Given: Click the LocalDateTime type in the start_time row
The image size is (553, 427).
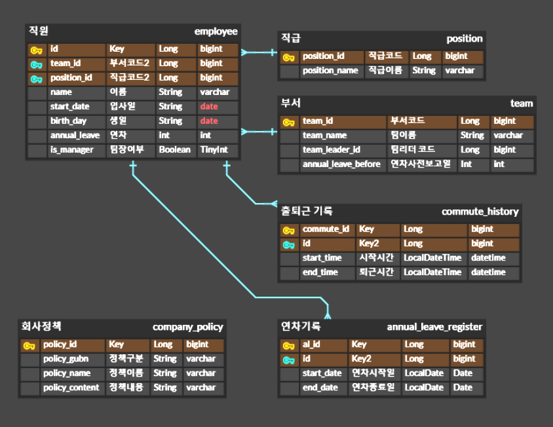Looking at the screenshot, I should [432, 258].
